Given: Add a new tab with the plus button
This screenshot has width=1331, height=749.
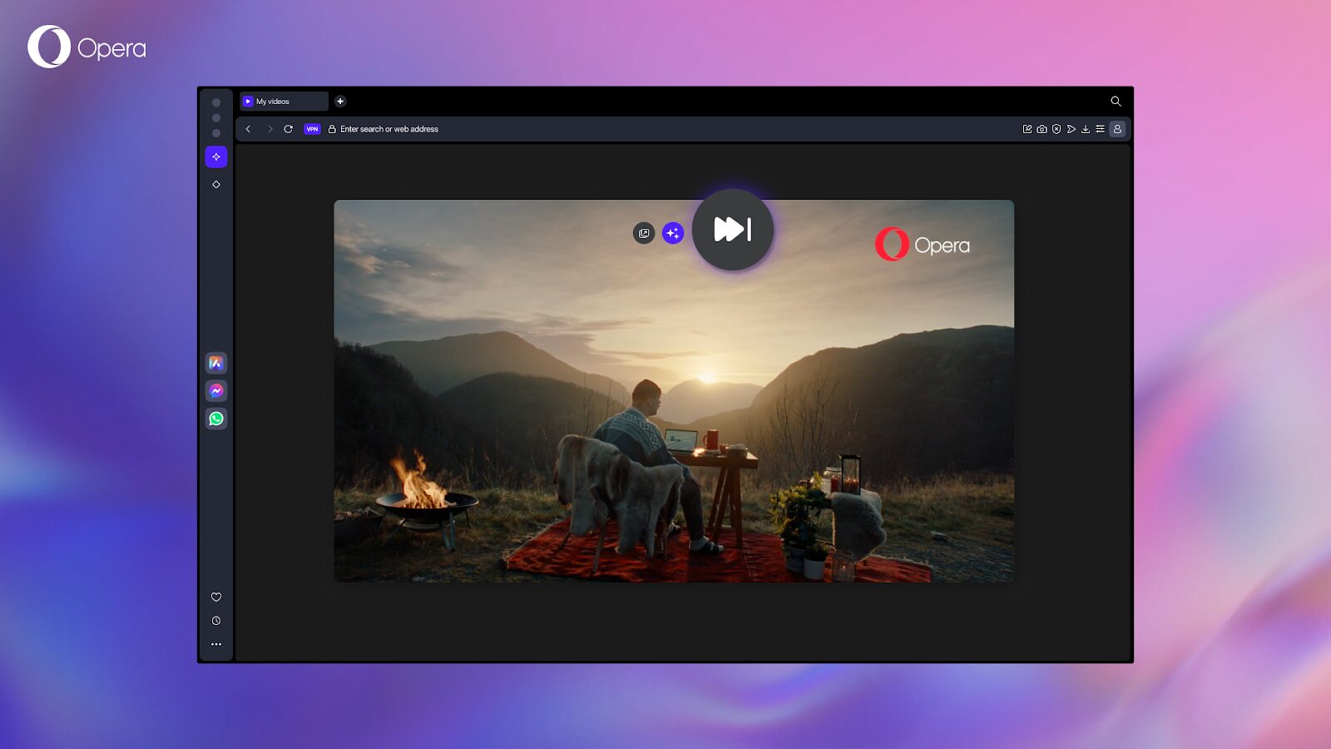Looking at the screenshot, I should pyautogui.click(x=340, y=102).
